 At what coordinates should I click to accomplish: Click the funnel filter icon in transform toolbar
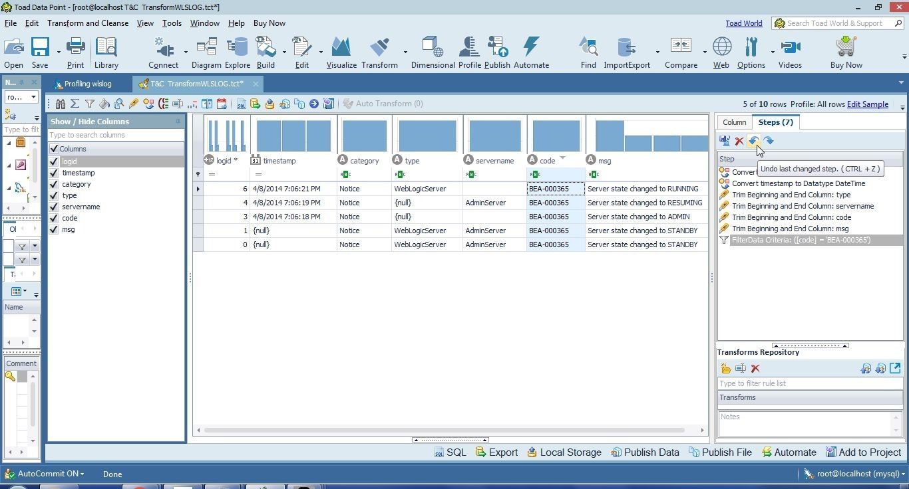[90, 104]
